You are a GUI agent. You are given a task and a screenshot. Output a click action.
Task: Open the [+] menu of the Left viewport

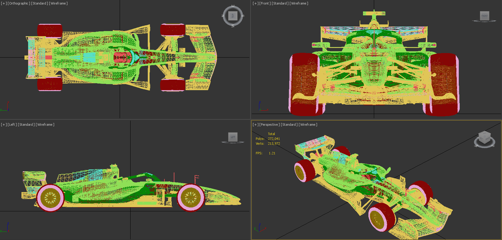pyautogui.click(x=4, y=125)
